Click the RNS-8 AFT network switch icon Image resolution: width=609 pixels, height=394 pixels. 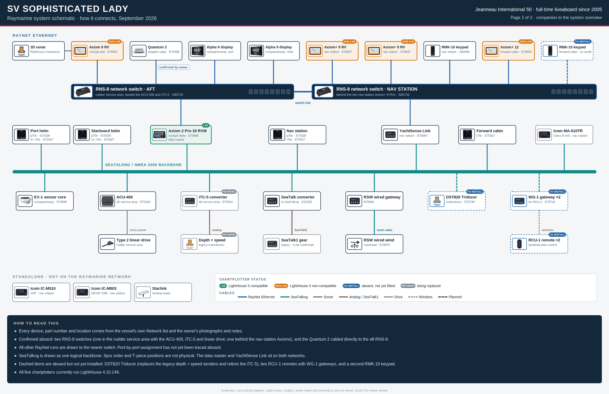83,92
